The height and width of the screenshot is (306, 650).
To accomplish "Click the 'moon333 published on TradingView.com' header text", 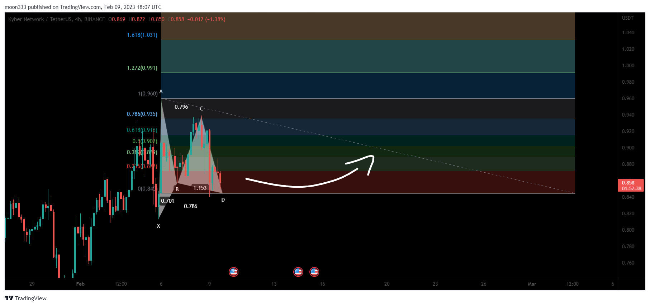I will pyautogui.click(x=53, y=7).
